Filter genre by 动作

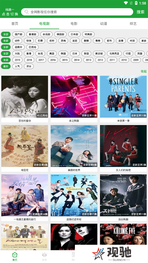(17, 41)
